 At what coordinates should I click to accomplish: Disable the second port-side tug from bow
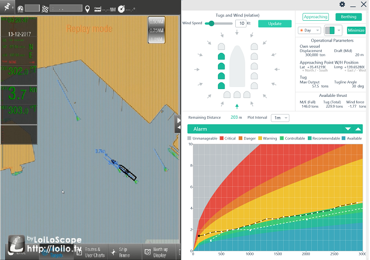pyautogui.click(x=222, y=56)
